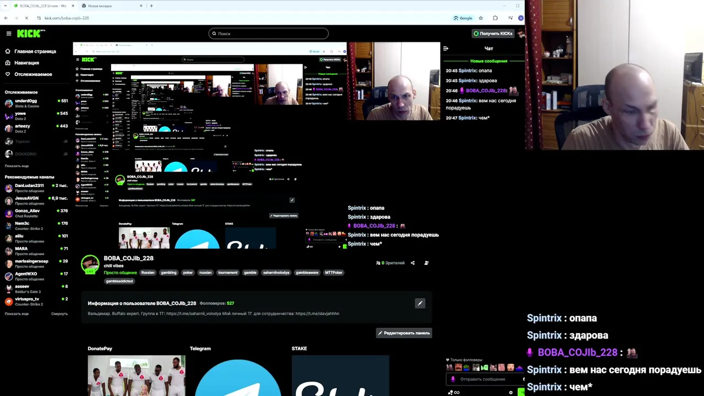The height and width of the screenshot is (396, 704).
Task: Open yowe Dota 2 channel
Action: point(36,116)
